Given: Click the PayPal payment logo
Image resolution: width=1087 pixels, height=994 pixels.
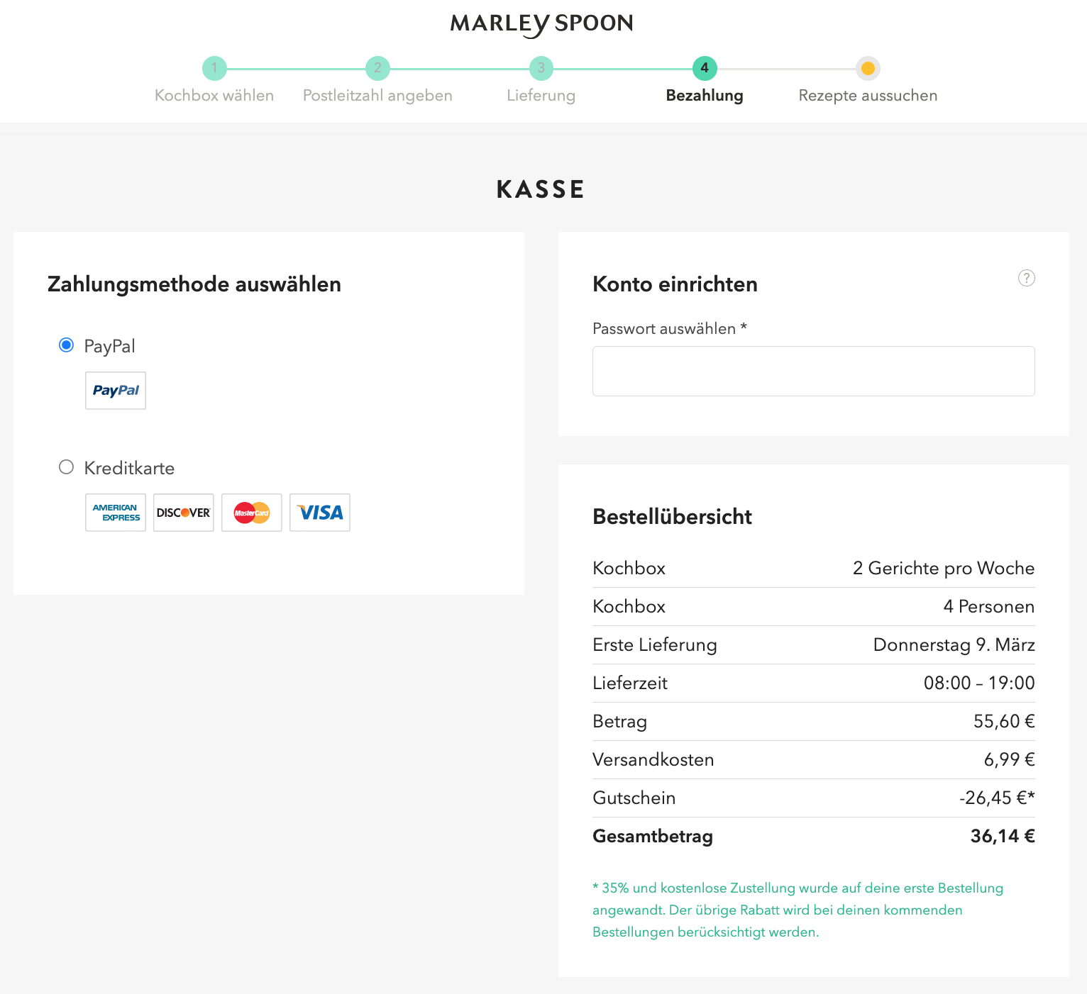Looking at the screenshot, I should click(x=115, y=391).
